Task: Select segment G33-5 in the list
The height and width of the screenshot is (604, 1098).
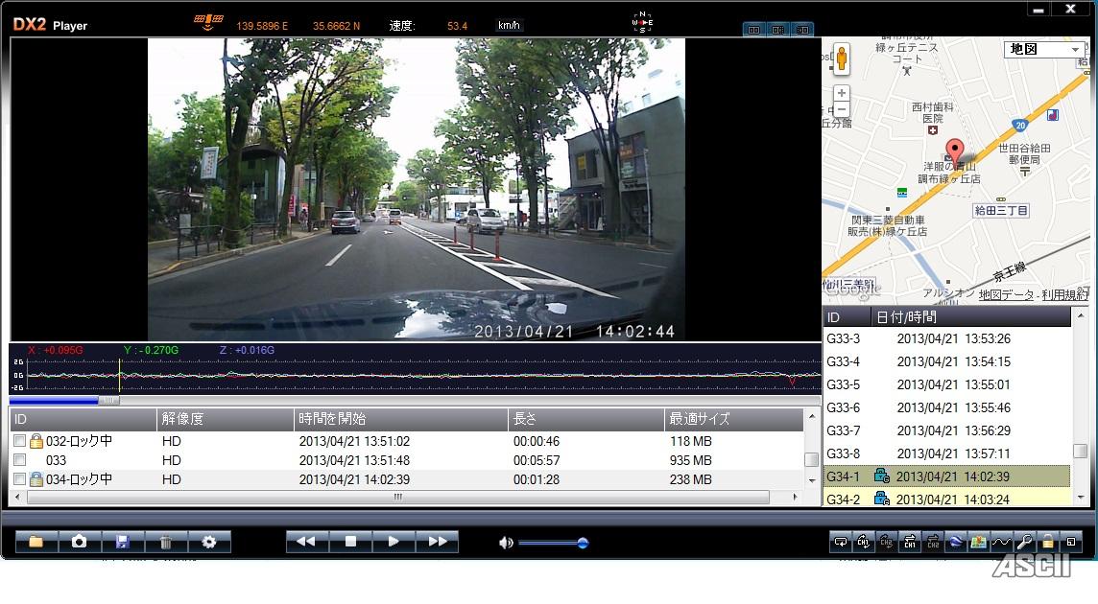Action: [946, 385]
